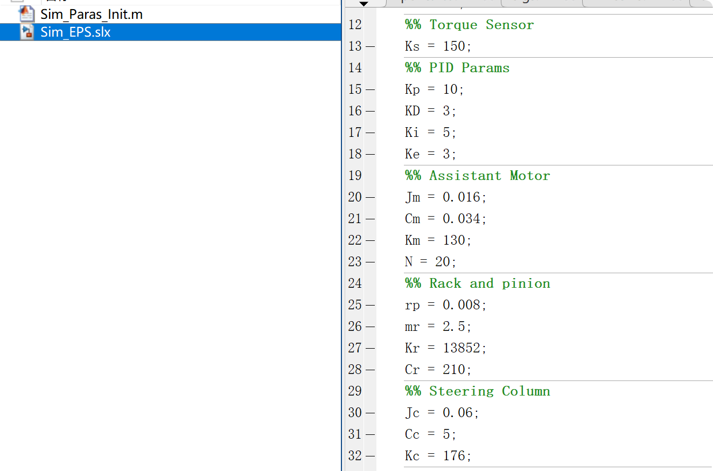Place cursor in 'mr = 2.5;' line

click(438, 327)
